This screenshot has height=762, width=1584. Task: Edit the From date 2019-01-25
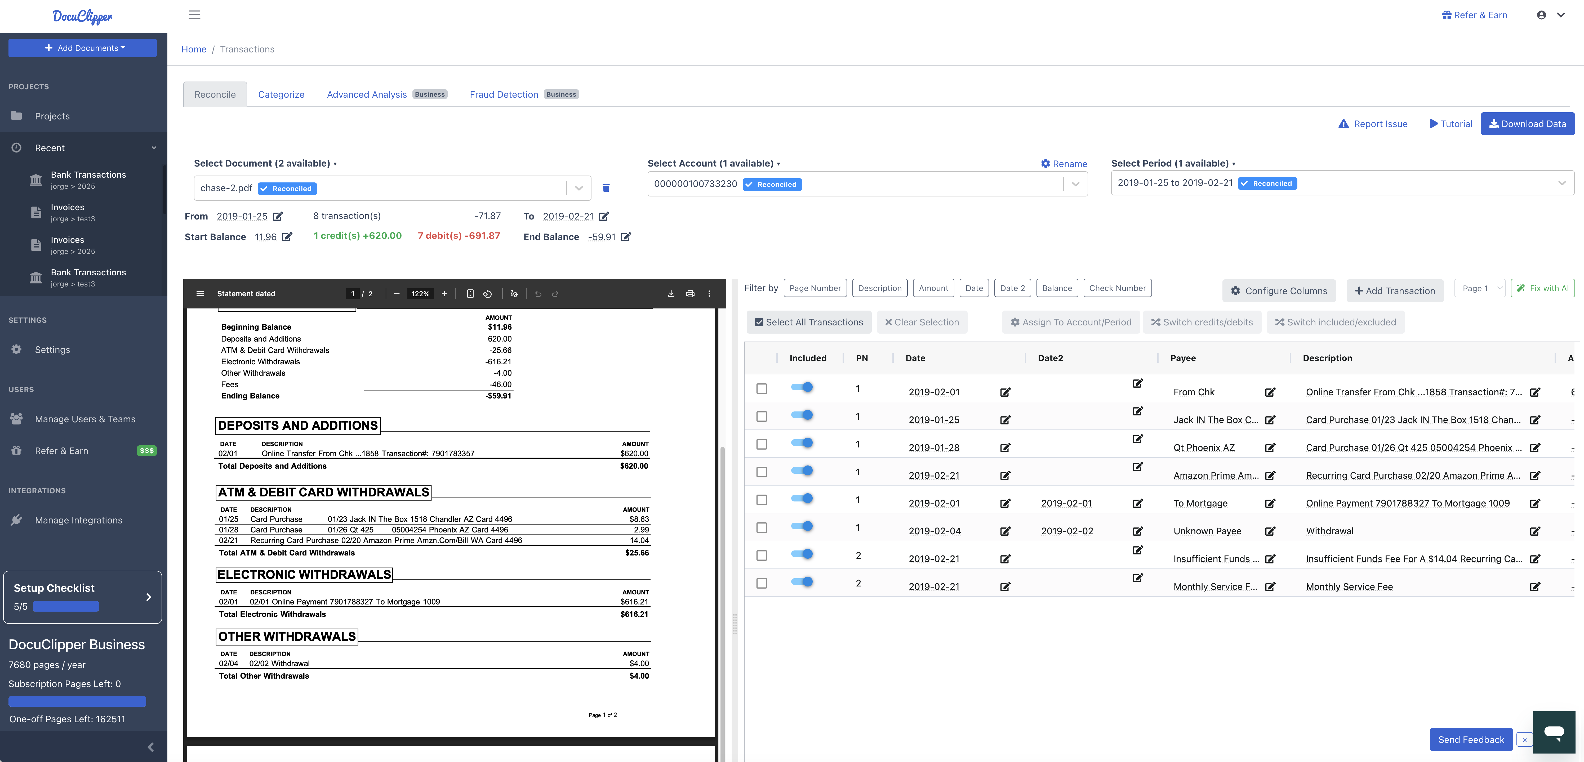click(x=278, y=216)
